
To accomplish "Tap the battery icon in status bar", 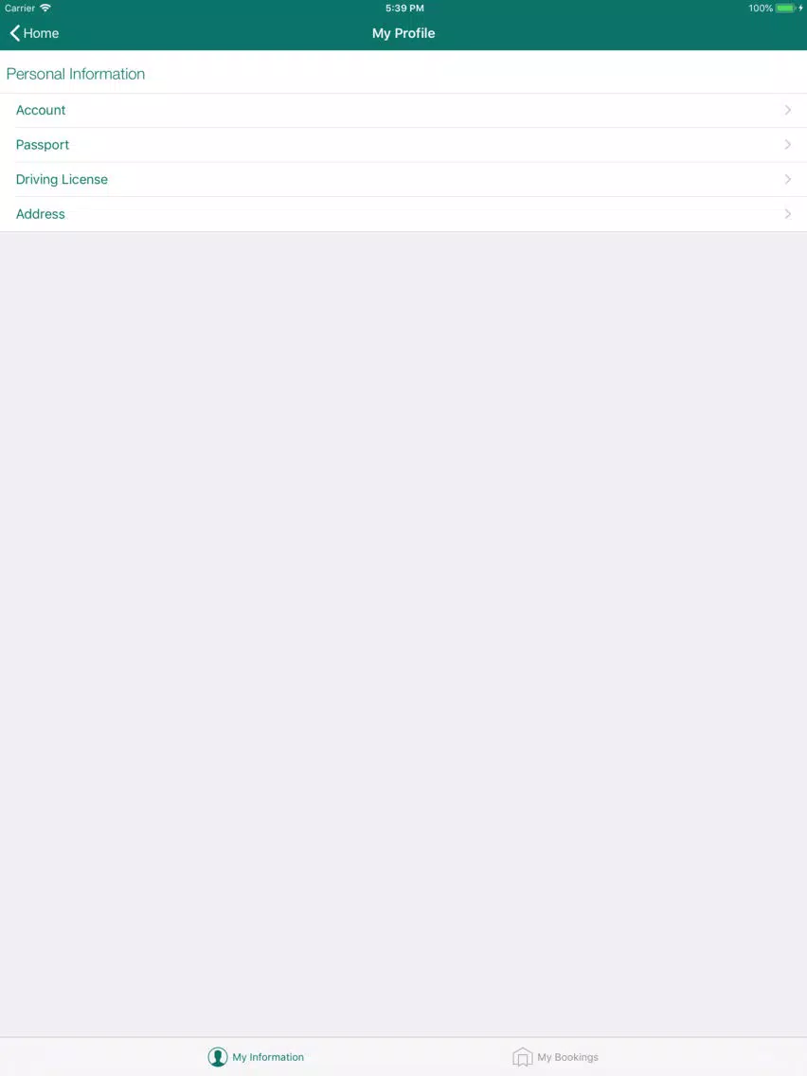I will (x=785, y=9).
